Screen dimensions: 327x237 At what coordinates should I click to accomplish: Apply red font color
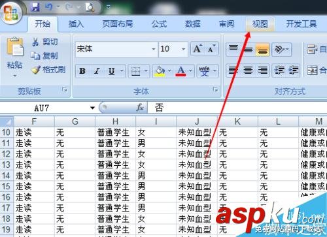point(181,71)
